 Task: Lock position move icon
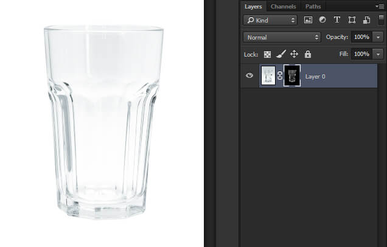(294, 54)
